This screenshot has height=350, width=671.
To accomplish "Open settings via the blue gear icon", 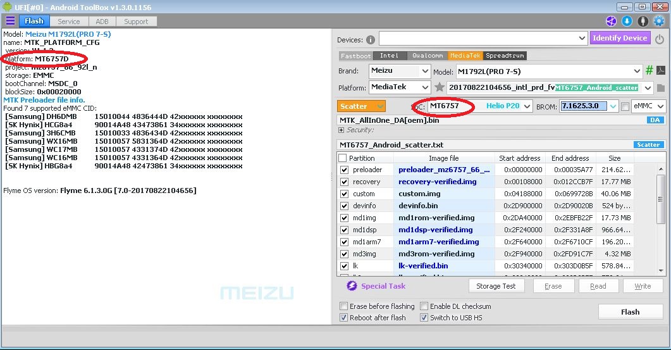I will [659, 21].
